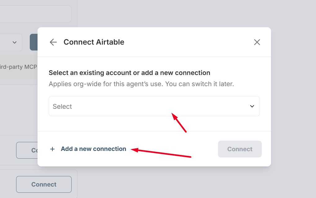Click the bottom-most Connect button behind the dialog
The image size is (316, 198).
(x=44, y=184)
